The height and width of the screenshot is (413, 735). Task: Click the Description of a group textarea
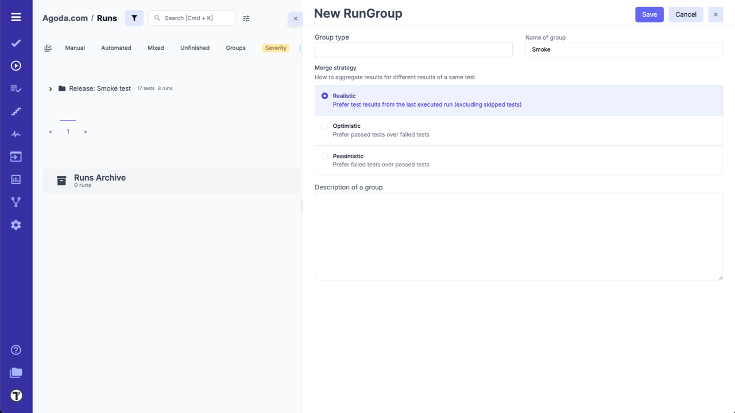click(518, 236)
